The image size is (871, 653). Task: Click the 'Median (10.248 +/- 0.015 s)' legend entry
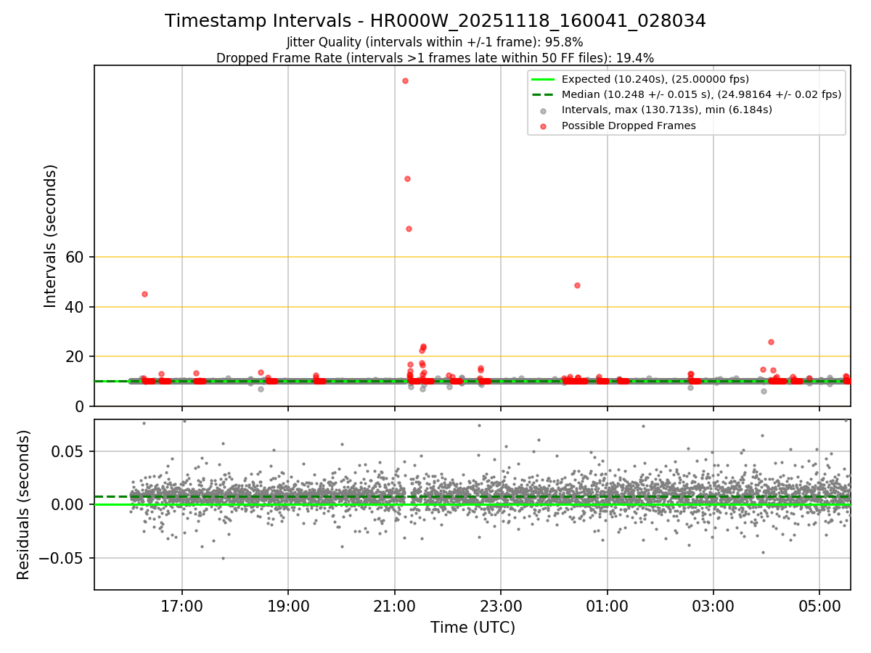701,94
